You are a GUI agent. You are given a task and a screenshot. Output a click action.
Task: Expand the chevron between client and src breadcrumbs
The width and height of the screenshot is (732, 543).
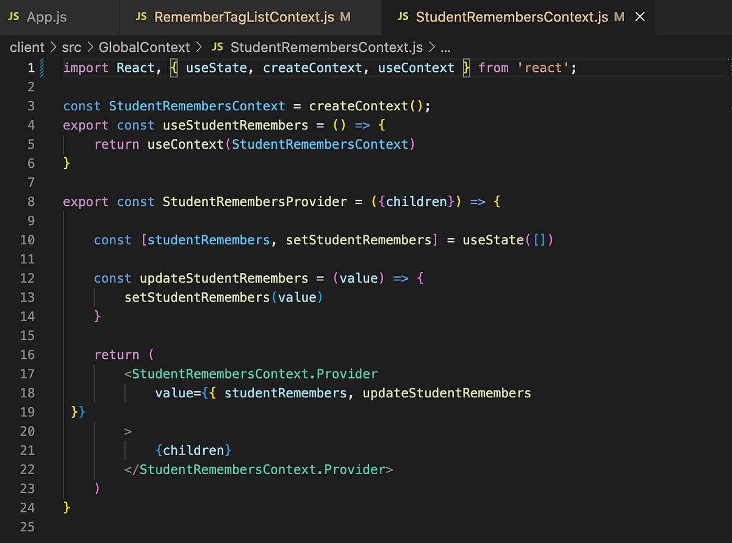pos(53,47)
